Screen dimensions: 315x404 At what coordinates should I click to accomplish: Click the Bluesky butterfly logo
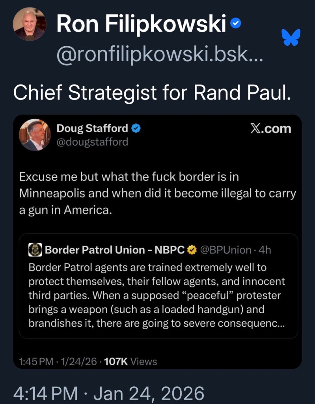tap(291, 37)
